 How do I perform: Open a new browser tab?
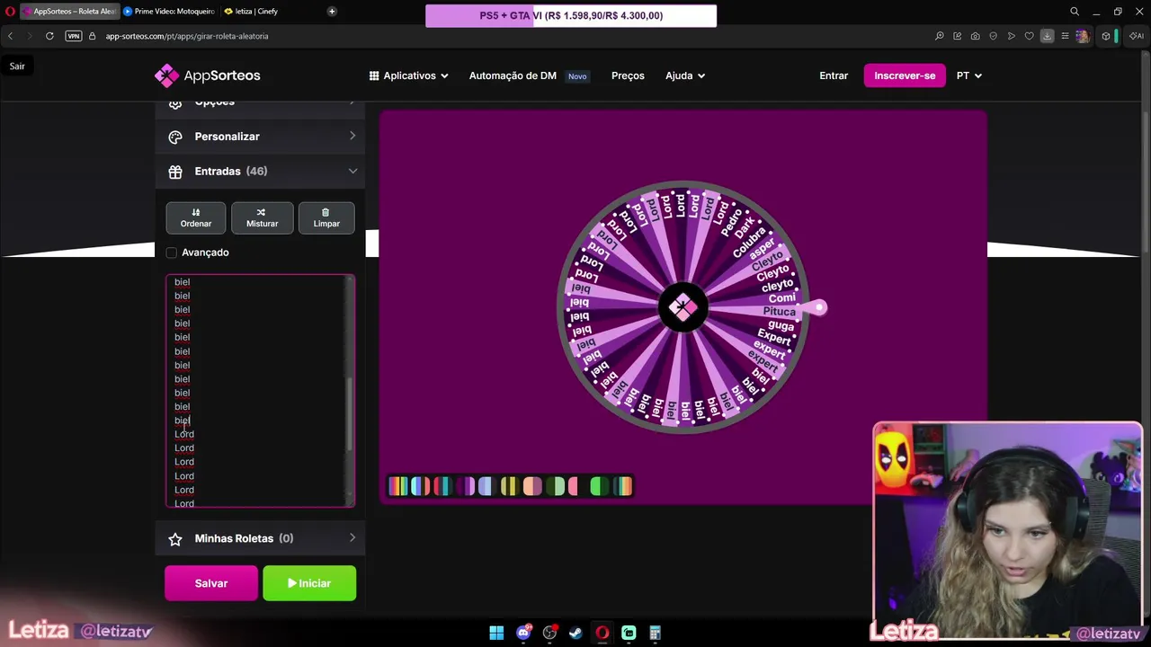coord(332,12)
